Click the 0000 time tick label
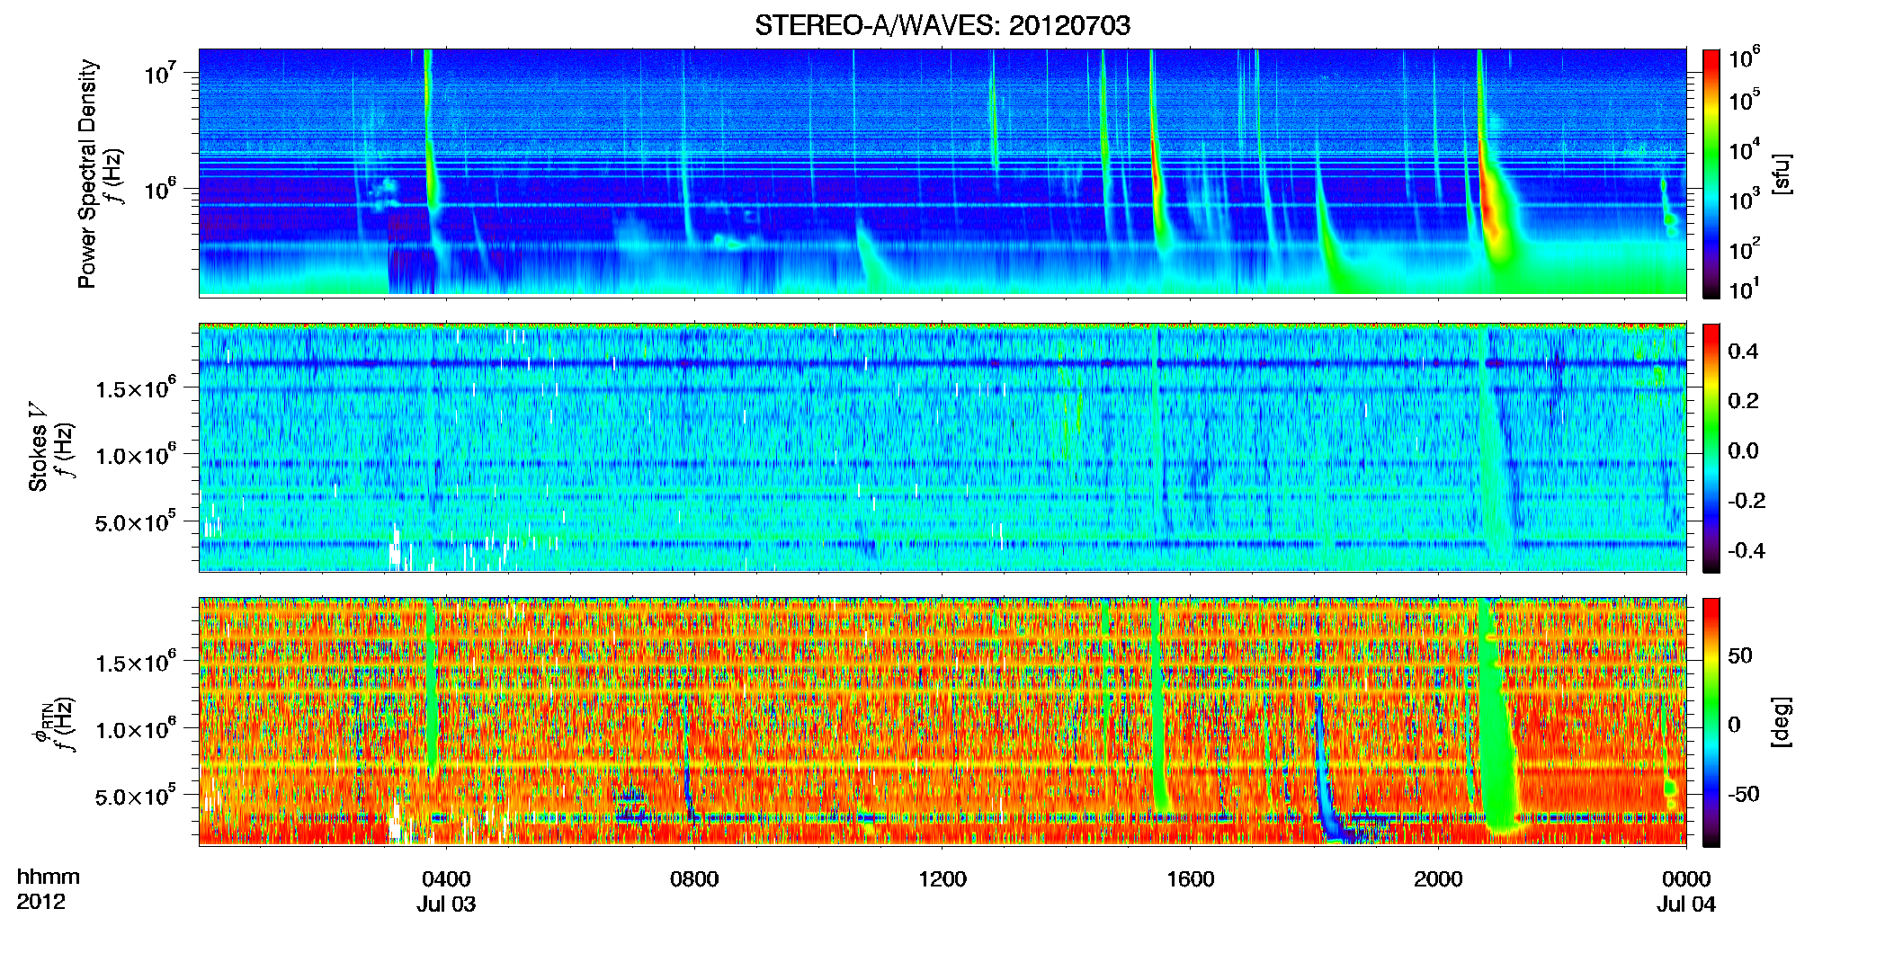The image size is (1885, 971). pyautogui.click(x=1686, y=878)
